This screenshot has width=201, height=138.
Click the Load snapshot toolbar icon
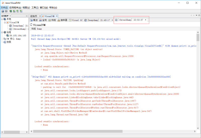pos(3,11)
